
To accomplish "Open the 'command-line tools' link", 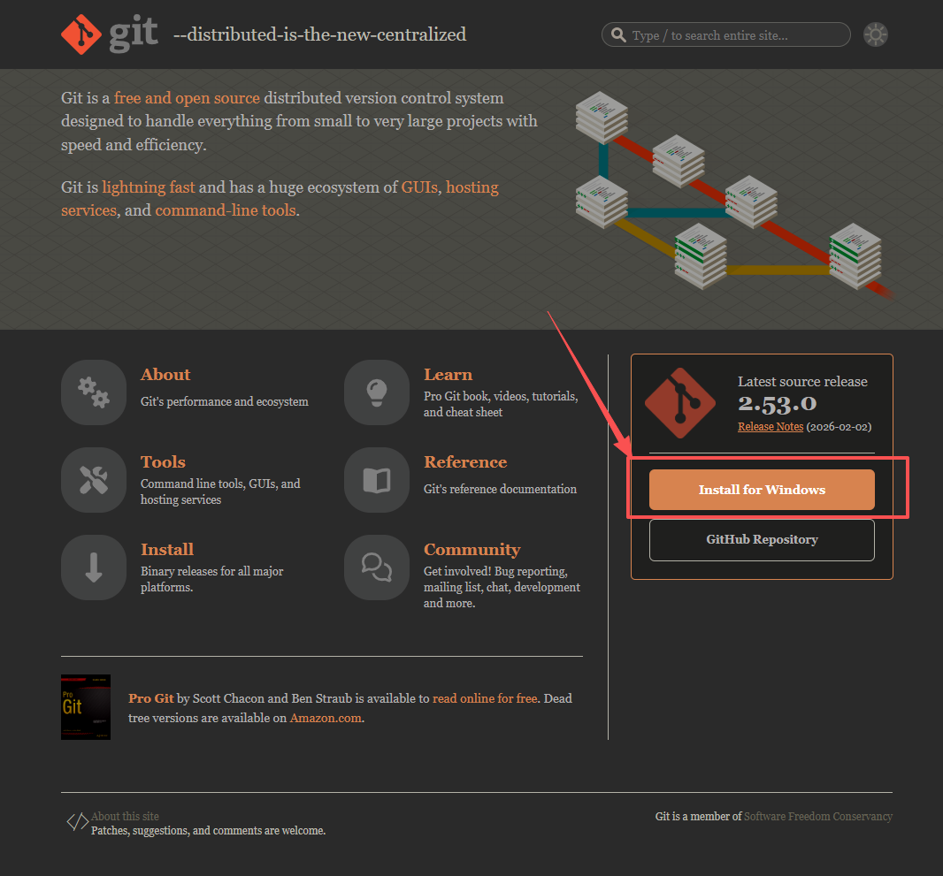I will [x=226, y=210].
